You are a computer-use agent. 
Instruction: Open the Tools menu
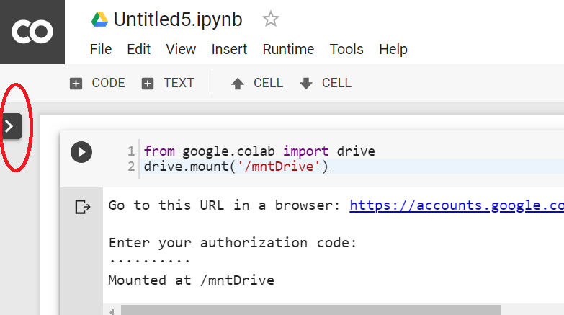click(346, 49)
